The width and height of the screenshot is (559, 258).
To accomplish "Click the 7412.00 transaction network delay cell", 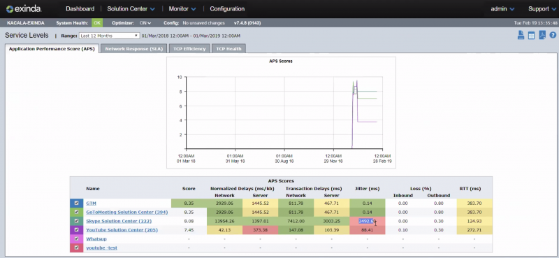I will 296,221.
